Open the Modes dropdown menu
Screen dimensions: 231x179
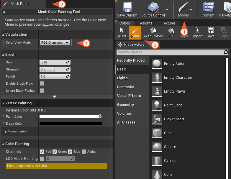[185, 10]
